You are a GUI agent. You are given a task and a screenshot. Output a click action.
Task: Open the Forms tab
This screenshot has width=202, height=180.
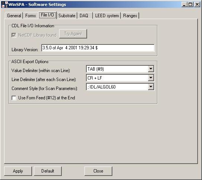[31, 16]
